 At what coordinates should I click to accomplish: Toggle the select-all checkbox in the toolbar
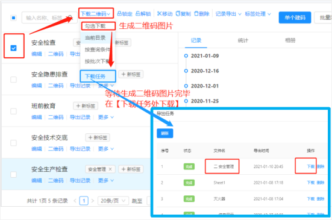(13, 18)
